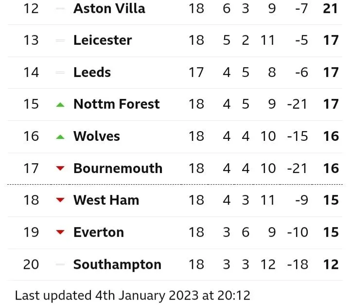Viewport: 350px width, 308px height.
Task: Open the Leicester team link
Action: 103,40
